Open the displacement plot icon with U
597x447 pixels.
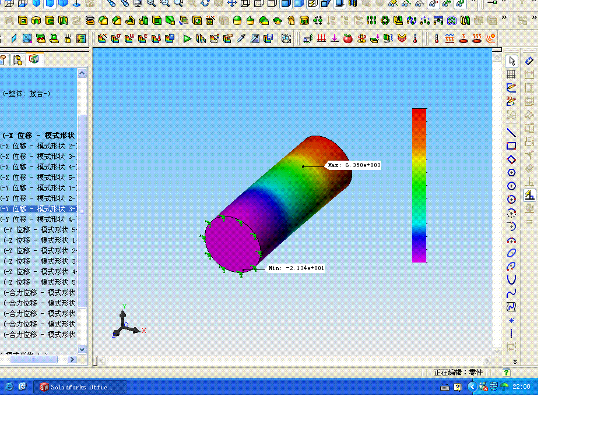click(x=129, y=38)
